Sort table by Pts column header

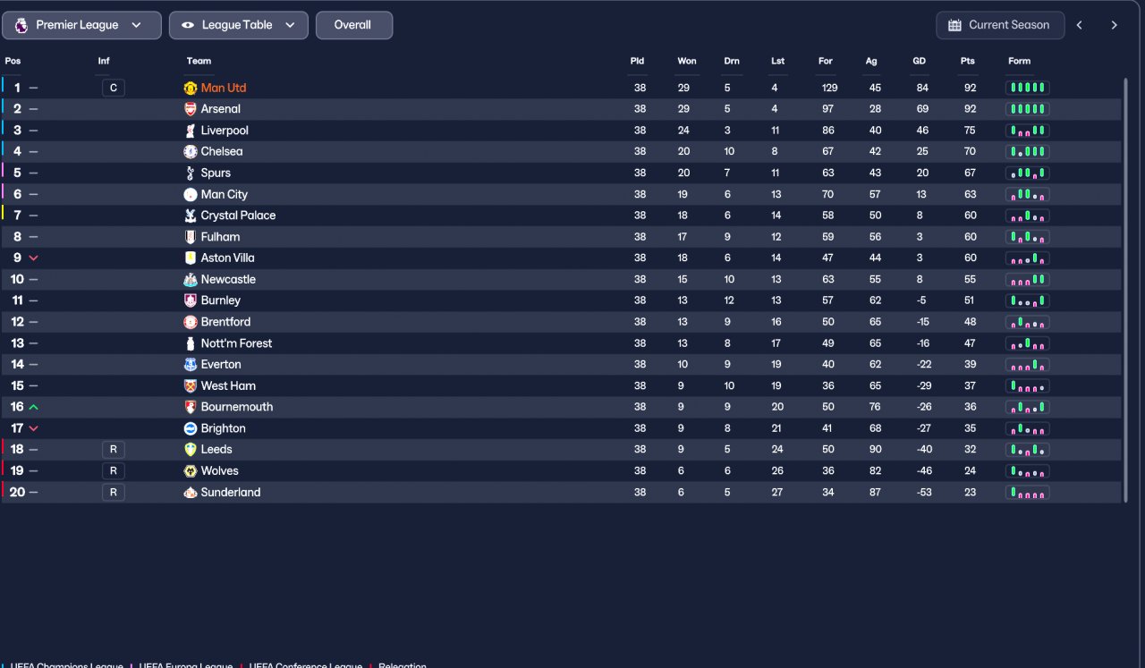point(967,61)
